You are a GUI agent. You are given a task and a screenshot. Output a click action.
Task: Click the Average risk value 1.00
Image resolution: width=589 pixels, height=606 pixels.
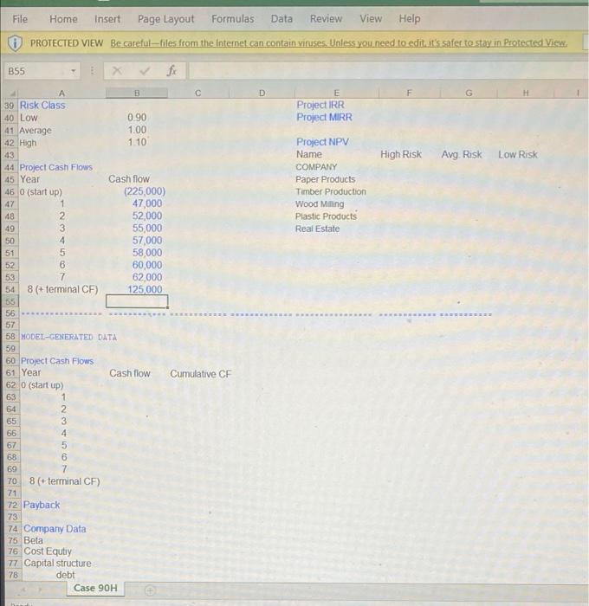point(137,130)
